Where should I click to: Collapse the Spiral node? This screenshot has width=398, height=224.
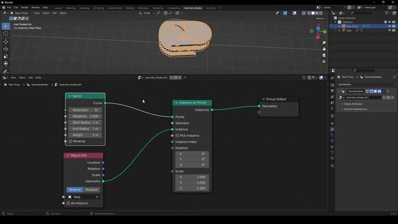coord(70,96)
